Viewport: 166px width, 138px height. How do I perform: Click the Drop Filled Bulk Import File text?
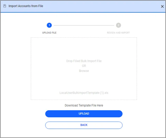(x=84, y=61)
